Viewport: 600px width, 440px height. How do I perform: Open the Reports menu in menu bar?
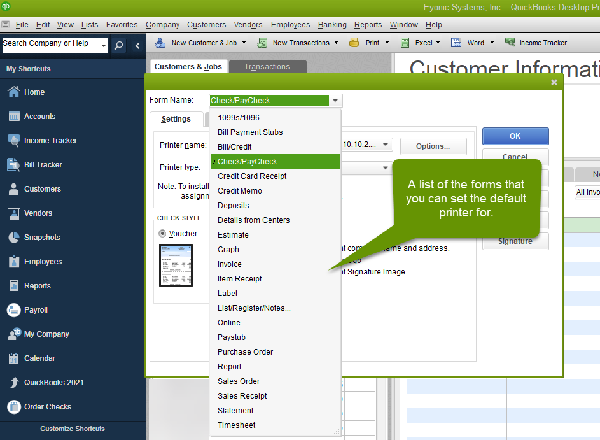pos(368,24)
